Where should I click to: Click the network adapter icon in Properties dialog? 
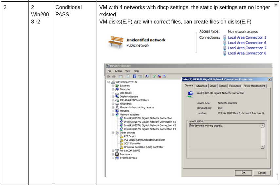coord(190,94)
